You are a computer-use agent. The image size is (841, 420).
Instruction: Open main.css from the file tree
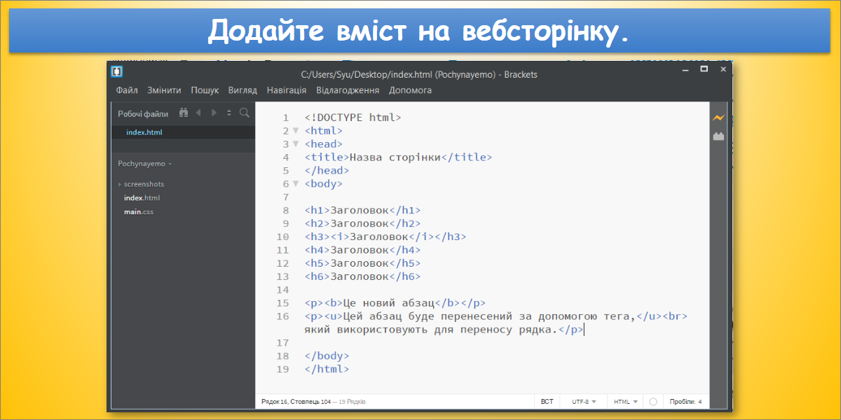(139, 211)
